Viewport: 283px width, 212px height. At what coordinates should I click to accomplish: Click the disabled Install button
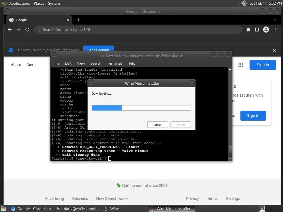181,125
